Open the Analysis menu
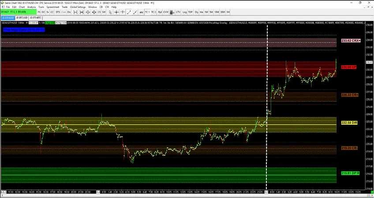This screenshot has height=198, width=374. tap(31, 7)
